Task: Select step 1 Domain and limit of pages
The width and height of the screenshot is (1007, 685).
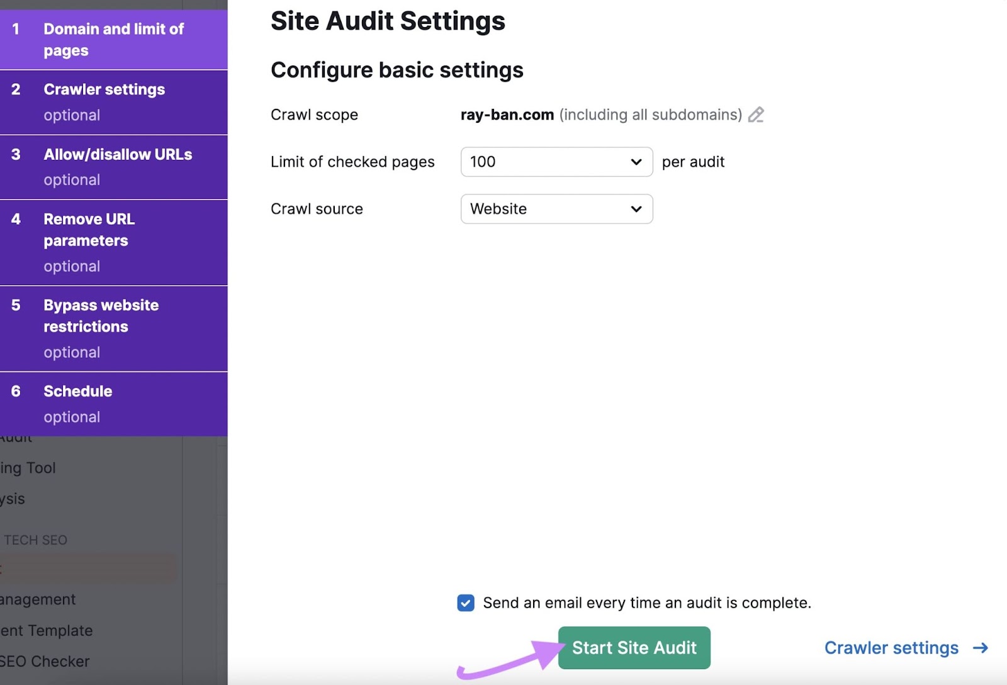Action: 114,39
